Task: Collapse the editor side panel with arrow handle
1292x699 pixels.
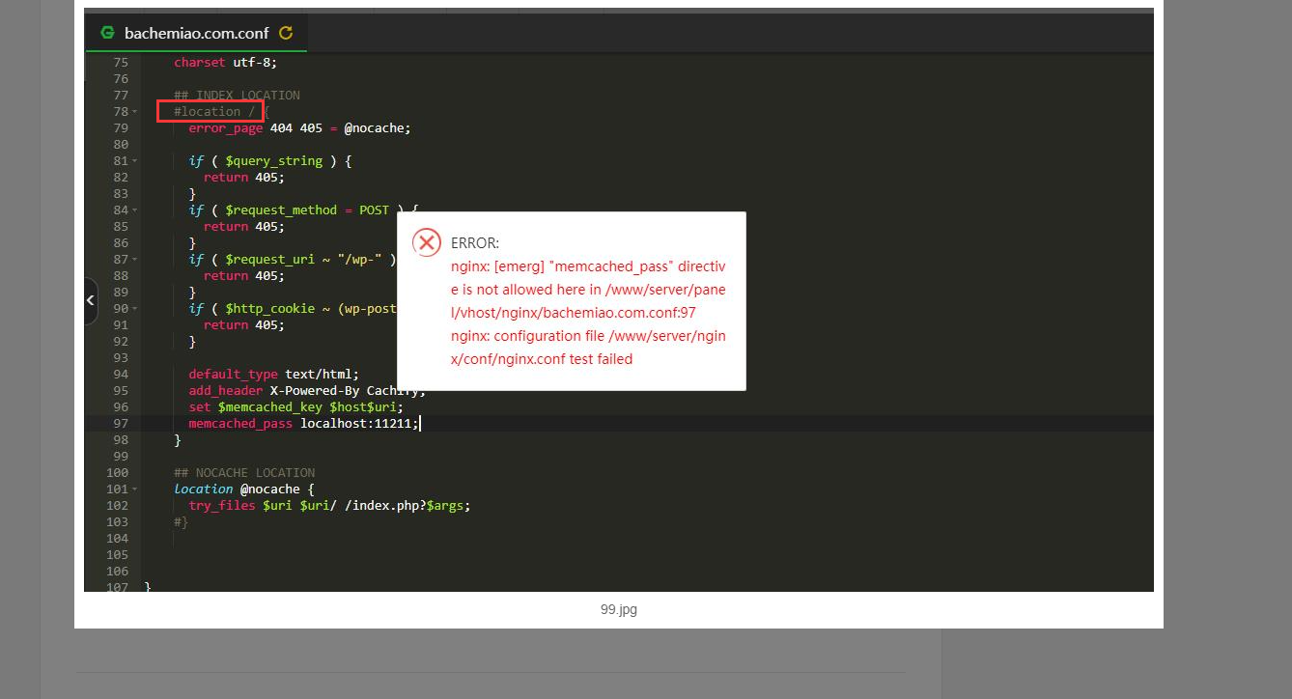Action: [x=90, y=301]
